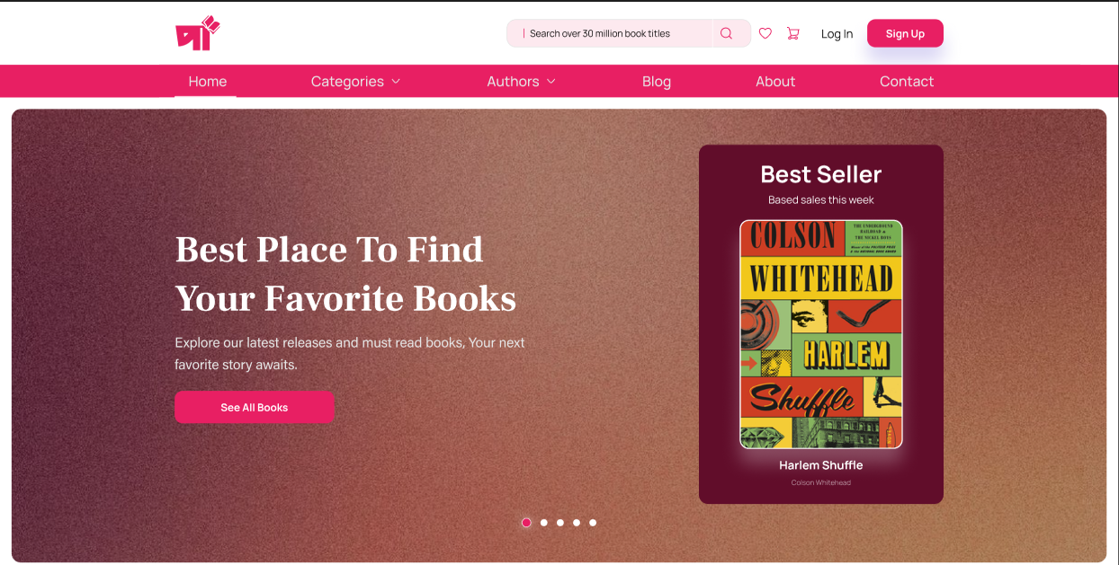Select the first carousel dot

click(x=526, y=523)
